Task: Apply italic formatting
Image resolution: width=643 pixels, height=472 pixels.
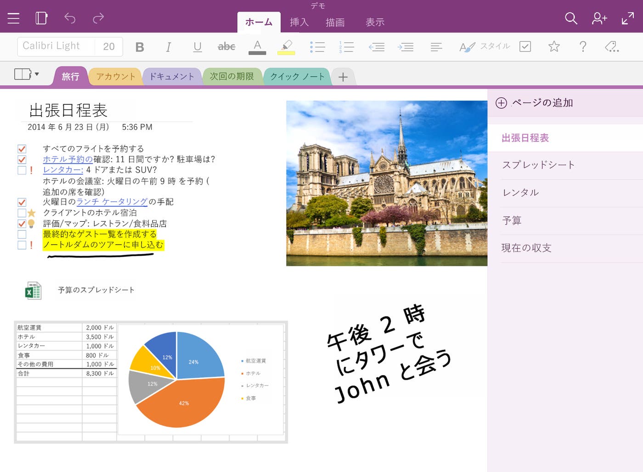Action: tap(169, 47)
